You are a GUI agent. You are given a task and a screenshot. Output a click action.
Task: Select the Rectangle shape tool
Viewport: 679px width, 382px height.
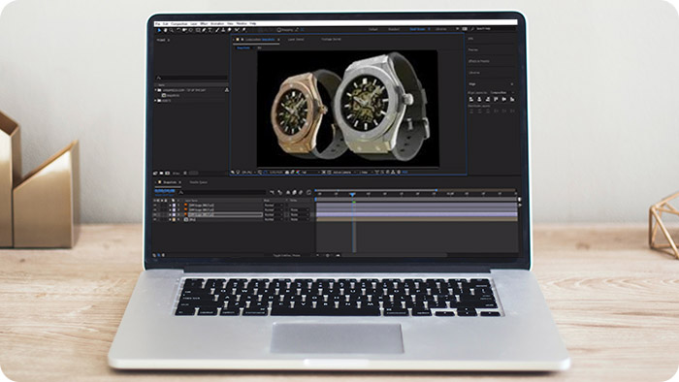click(x=198, y=30)
